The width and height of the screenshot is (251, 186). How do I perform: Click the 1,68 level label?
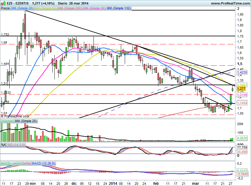[x=4, y=43]
